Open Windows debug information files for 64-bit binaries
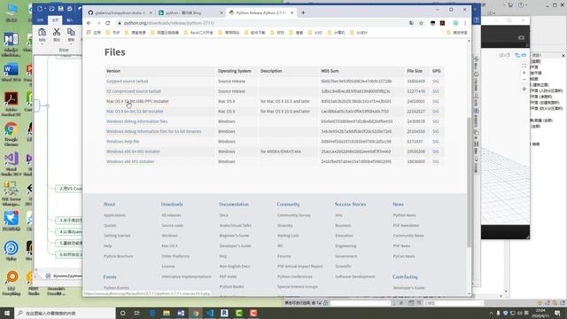567x319 pixels. [x=153, y=132]
